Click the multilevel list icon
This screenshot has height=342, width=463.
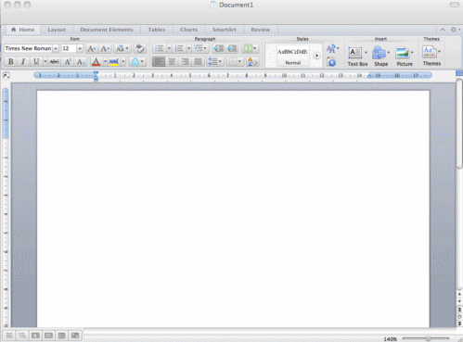[200, 48]
